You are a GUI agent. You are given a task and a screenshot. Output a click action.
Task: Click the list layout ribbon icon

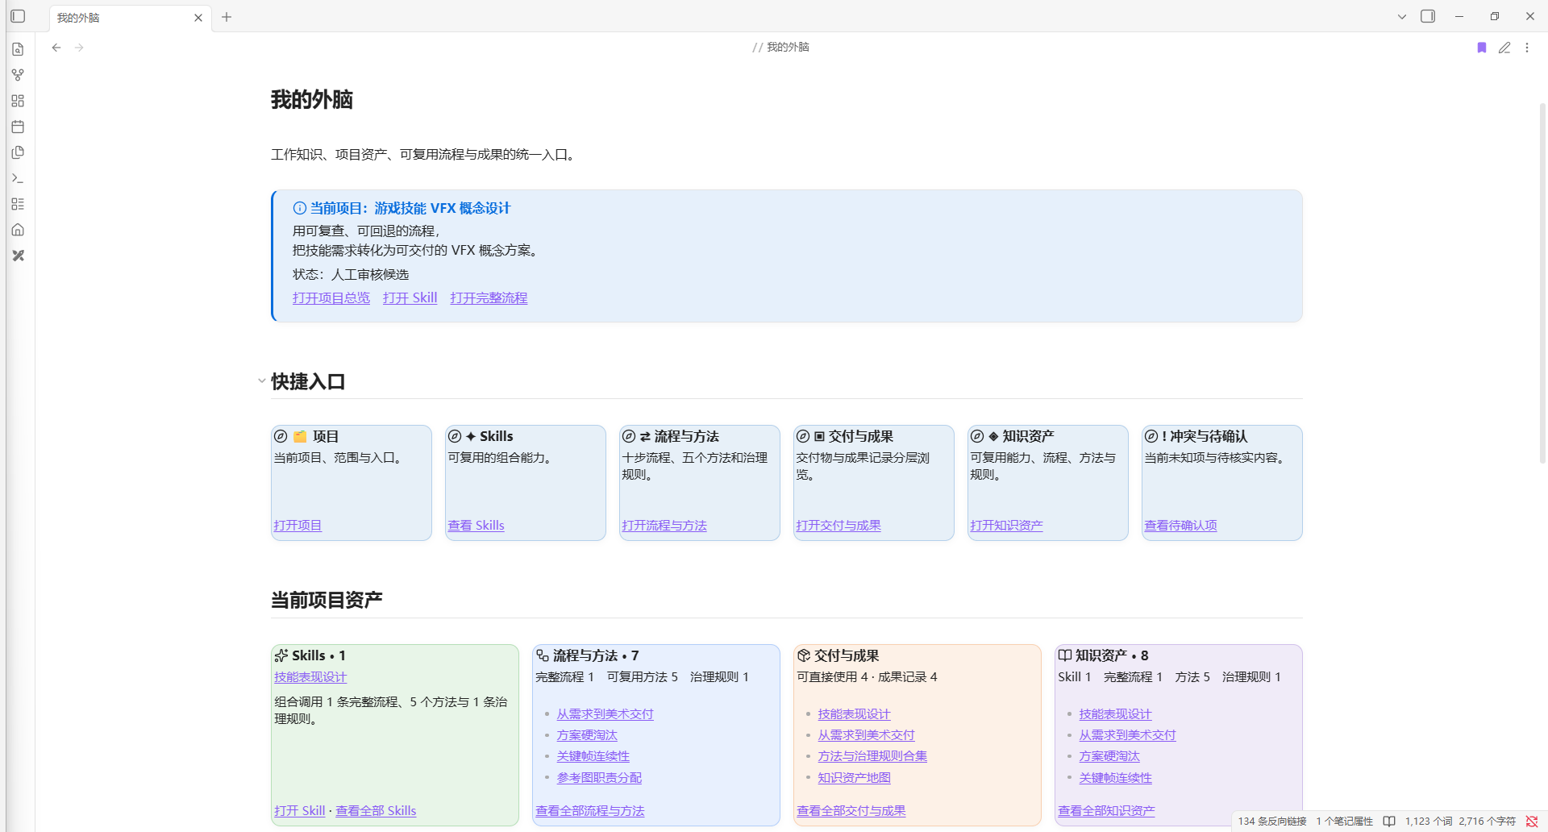(18, 204)
